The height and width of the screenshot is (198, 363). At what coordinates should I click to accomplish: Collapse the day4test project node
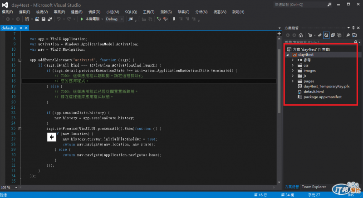tap(288, 55)
